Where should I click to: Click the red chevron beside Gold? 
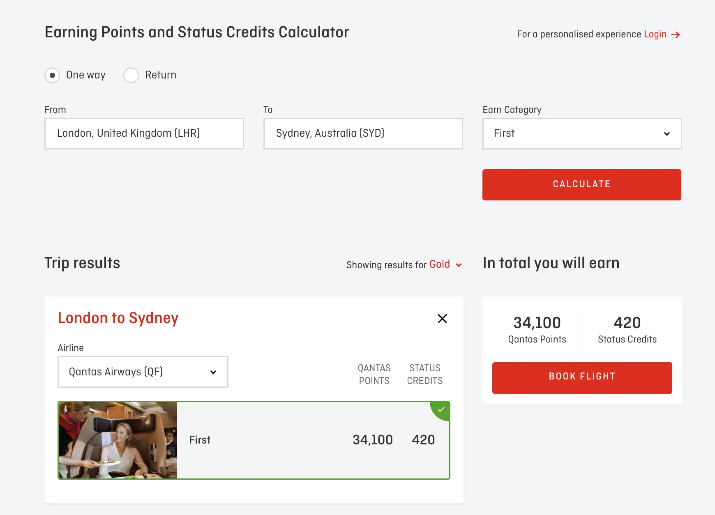coord(459,265)
